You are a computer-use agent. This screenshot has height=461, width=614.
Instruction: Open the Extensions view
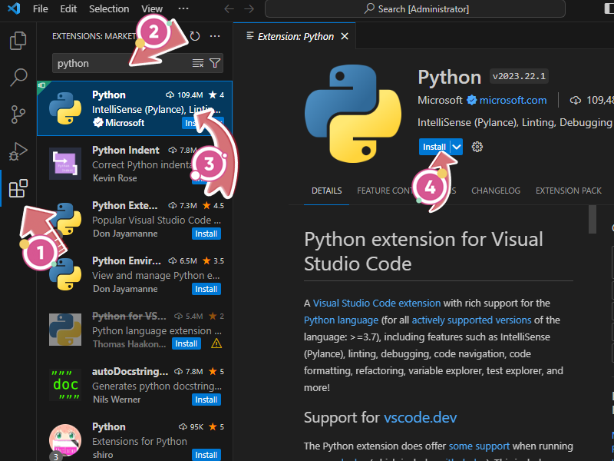pos(18,188)
